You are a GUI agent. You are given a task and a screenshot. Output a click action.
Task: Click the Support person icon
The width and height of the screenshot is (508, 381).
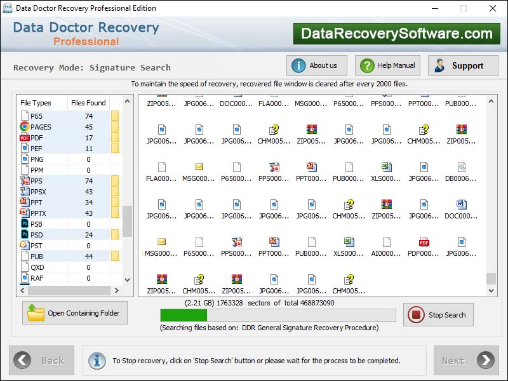[439, 65]
